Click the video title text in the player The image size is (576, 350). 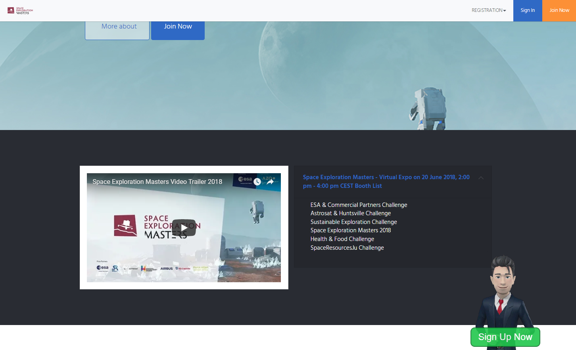pos(157,182)
